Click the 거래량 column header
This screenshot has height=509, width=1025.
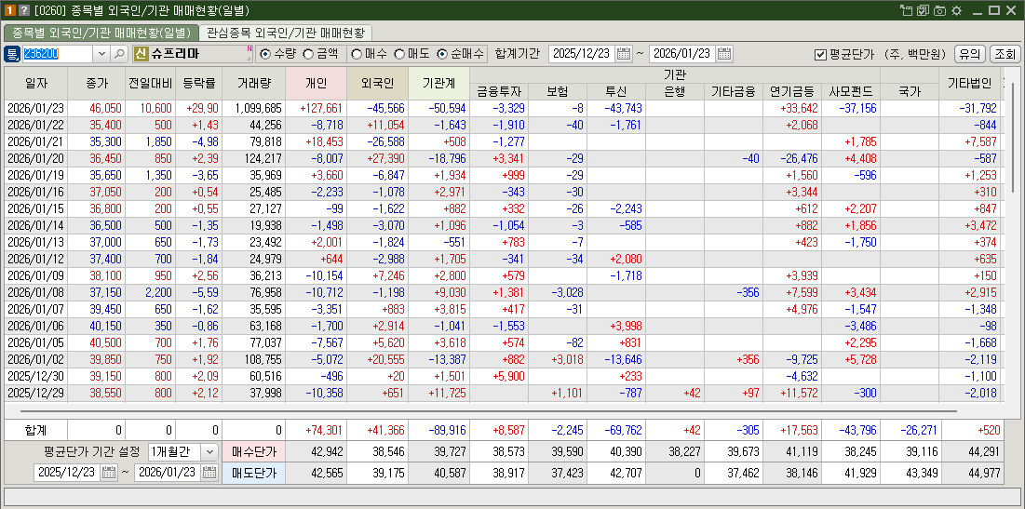(253, 84)
